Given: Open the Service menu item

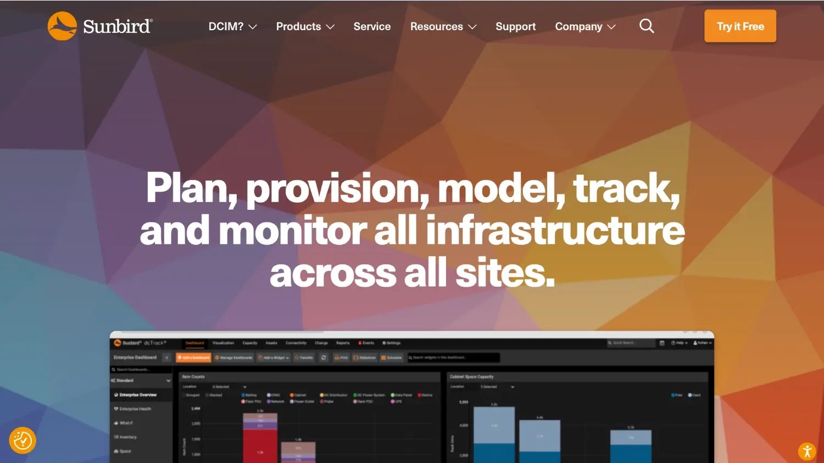Looking at the screenshot, I should pyautogui.click(x=372, y=26).
